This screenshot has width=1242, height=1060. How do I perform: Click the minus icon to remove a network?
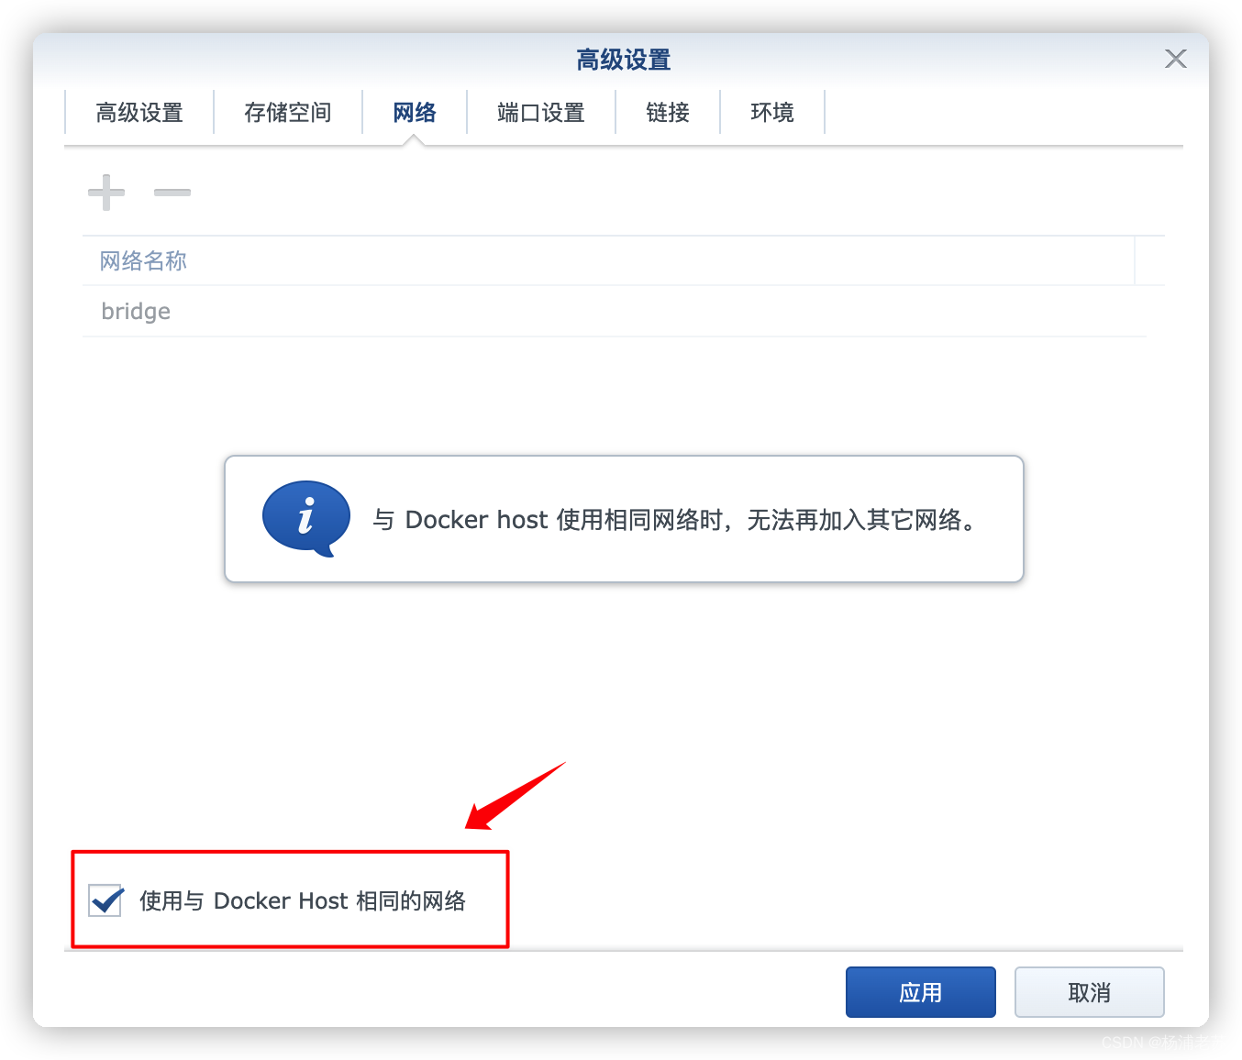(172, 193)
